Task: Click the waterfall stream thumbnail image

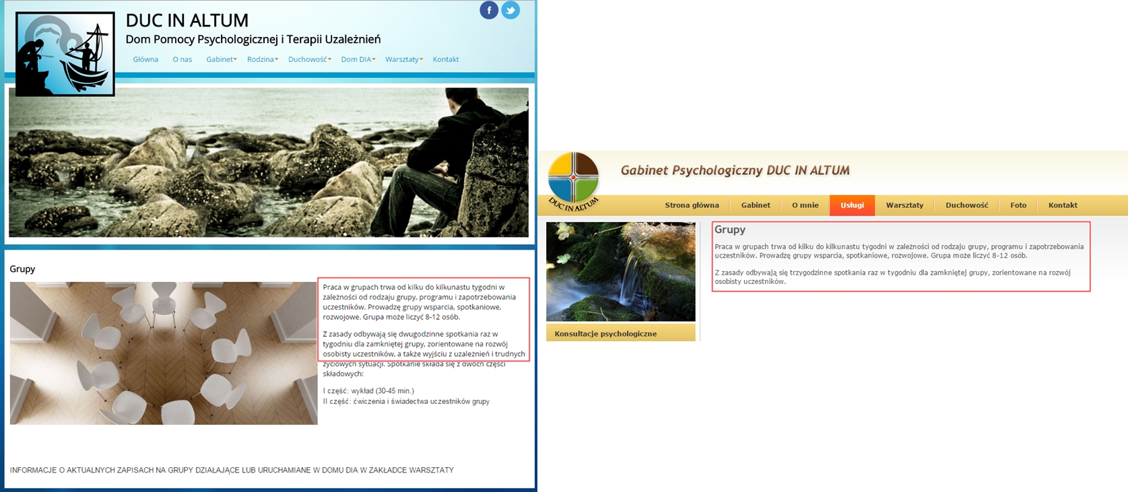Action: [x=620, y=271]
